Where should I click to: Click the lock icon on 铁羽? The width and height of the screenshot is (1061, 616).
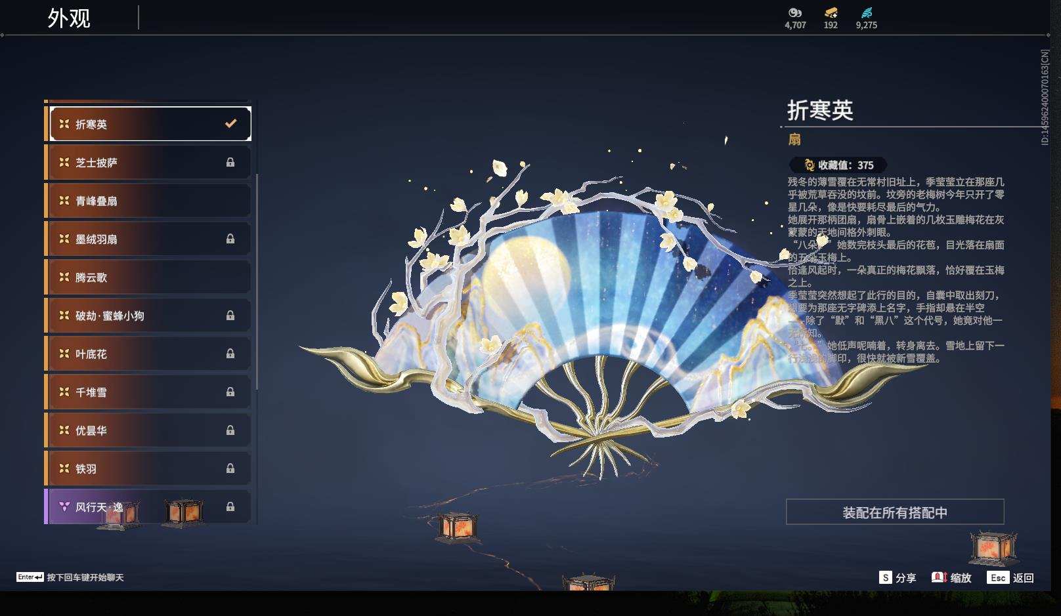pos(230,468)
